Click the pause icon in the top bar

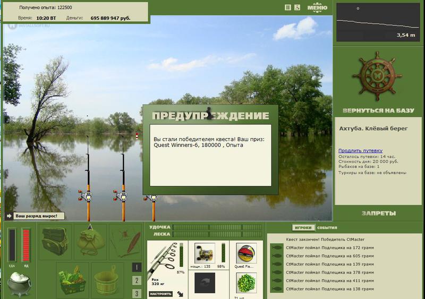(288, 7)
